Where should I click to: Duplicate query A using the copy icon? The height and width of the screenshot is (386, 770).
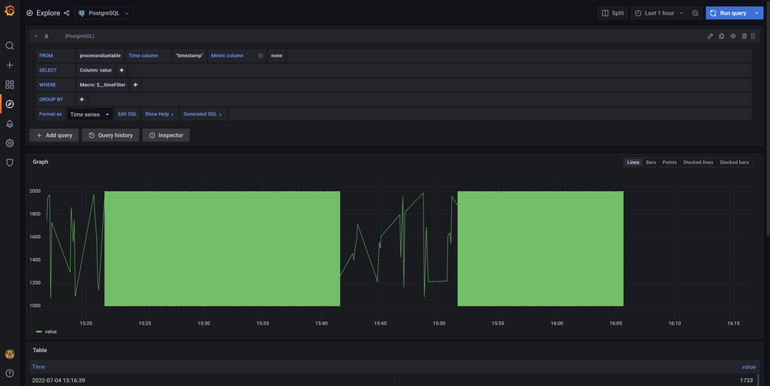click(x=721, y=36)
